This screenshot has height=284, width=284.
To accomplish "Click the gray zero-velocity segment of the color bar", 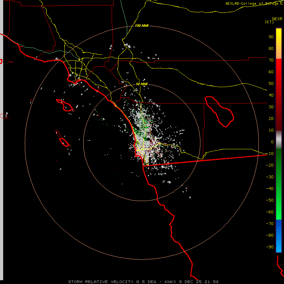I will pos(279,139).
